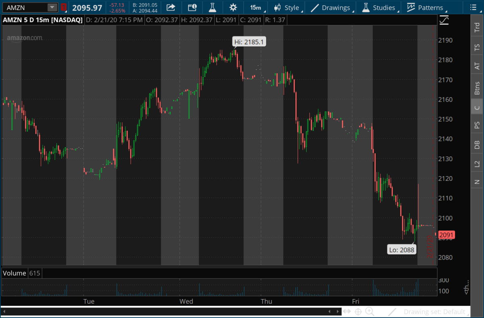Click the 2190 price axis label
The image size is (484, 318).
[446, 40]
